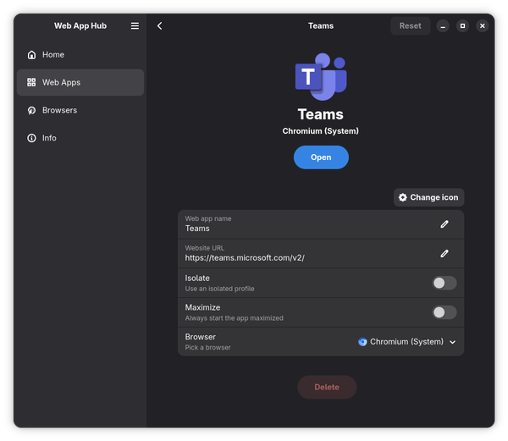Edit the Web app name with pencil icon
This screenshot has height=441, width=508.
tap(444, 224)
